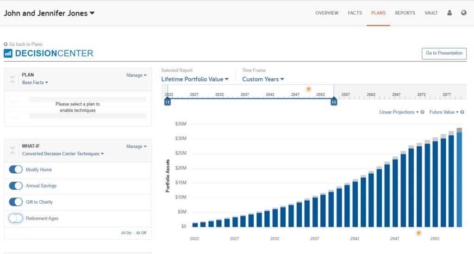This screenshot has width=474, height=254.
Task: Open the Lifetime Portfolio Value report dropdown
Action: point(195,79)
